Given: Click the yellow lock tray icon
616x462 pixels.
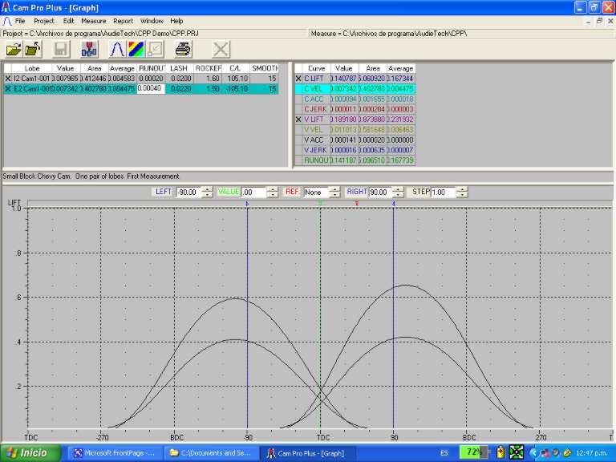Looking at the screenshot, I should point(500,452).
